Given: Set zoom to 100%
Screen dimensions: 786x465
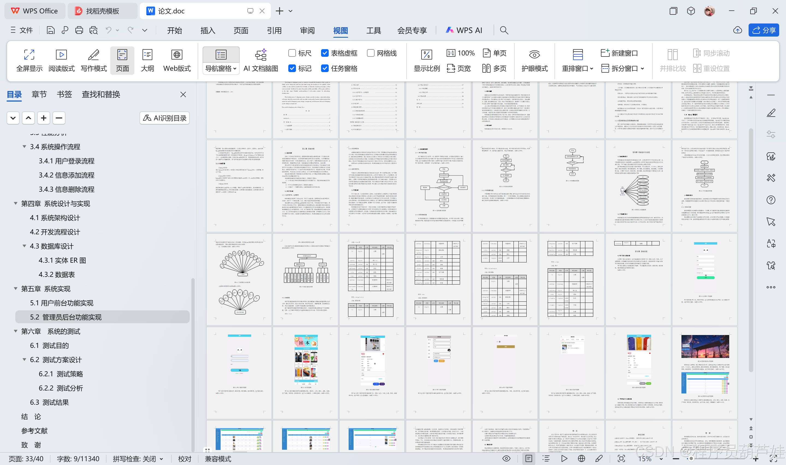Looking at the screenshot, I should click(x=461, y=53).
